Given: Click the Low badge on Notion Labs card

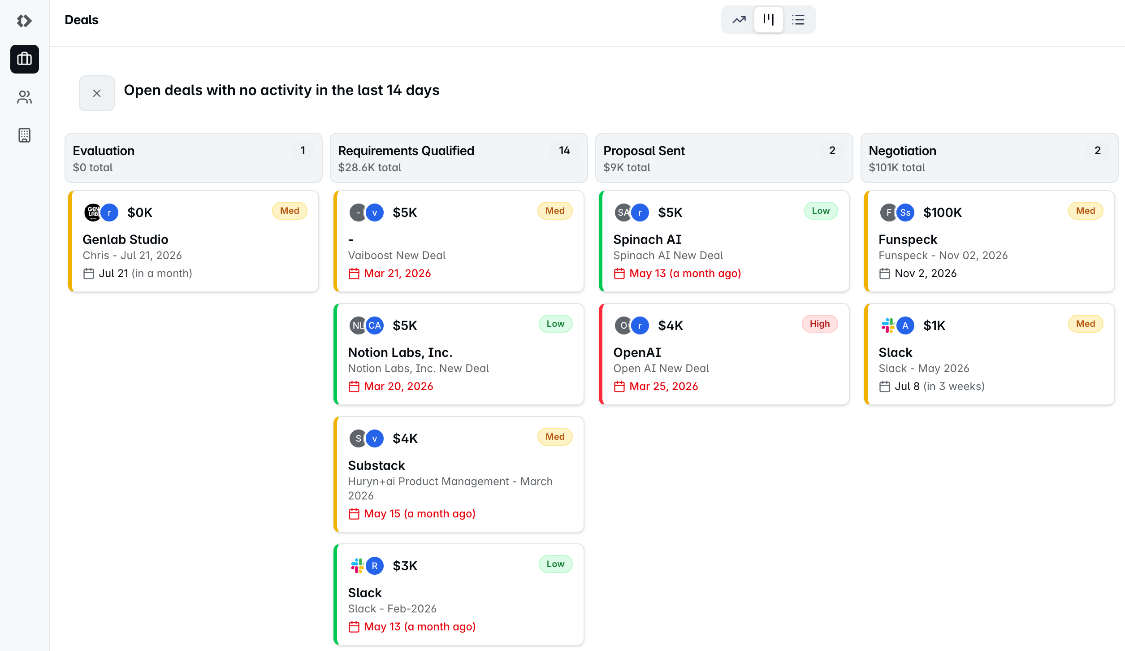Looking at the screenshot, I should pos(555,324).
